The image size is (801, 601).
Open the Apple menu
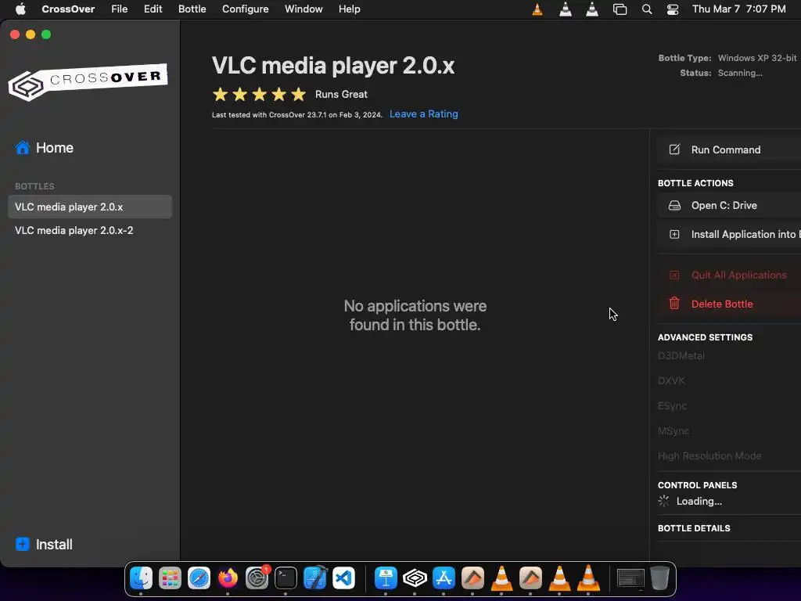tap(20, 9)
